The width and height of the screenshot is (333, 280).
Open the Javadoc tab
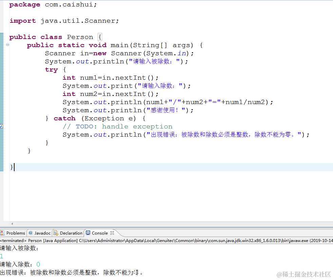coord(40,233)
